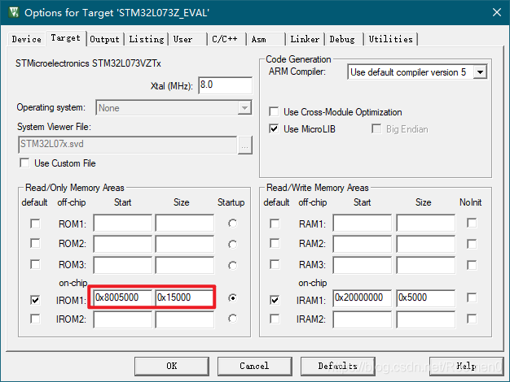510x382 pixels.
Task: Click the Defaults button
Action: click(x=338, y=366)
